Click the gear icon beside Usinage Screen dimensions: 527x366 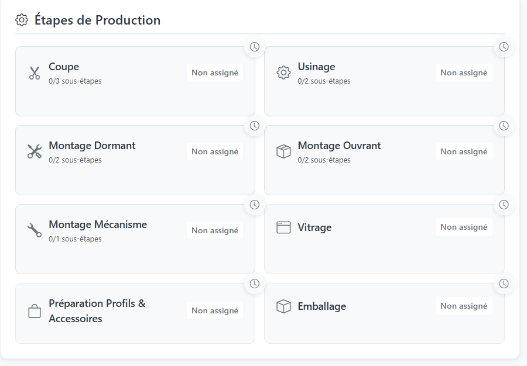click(x=283, y=73)
